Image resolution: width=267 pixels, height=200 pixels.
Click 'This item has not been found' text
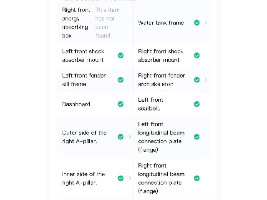point(108,23)
